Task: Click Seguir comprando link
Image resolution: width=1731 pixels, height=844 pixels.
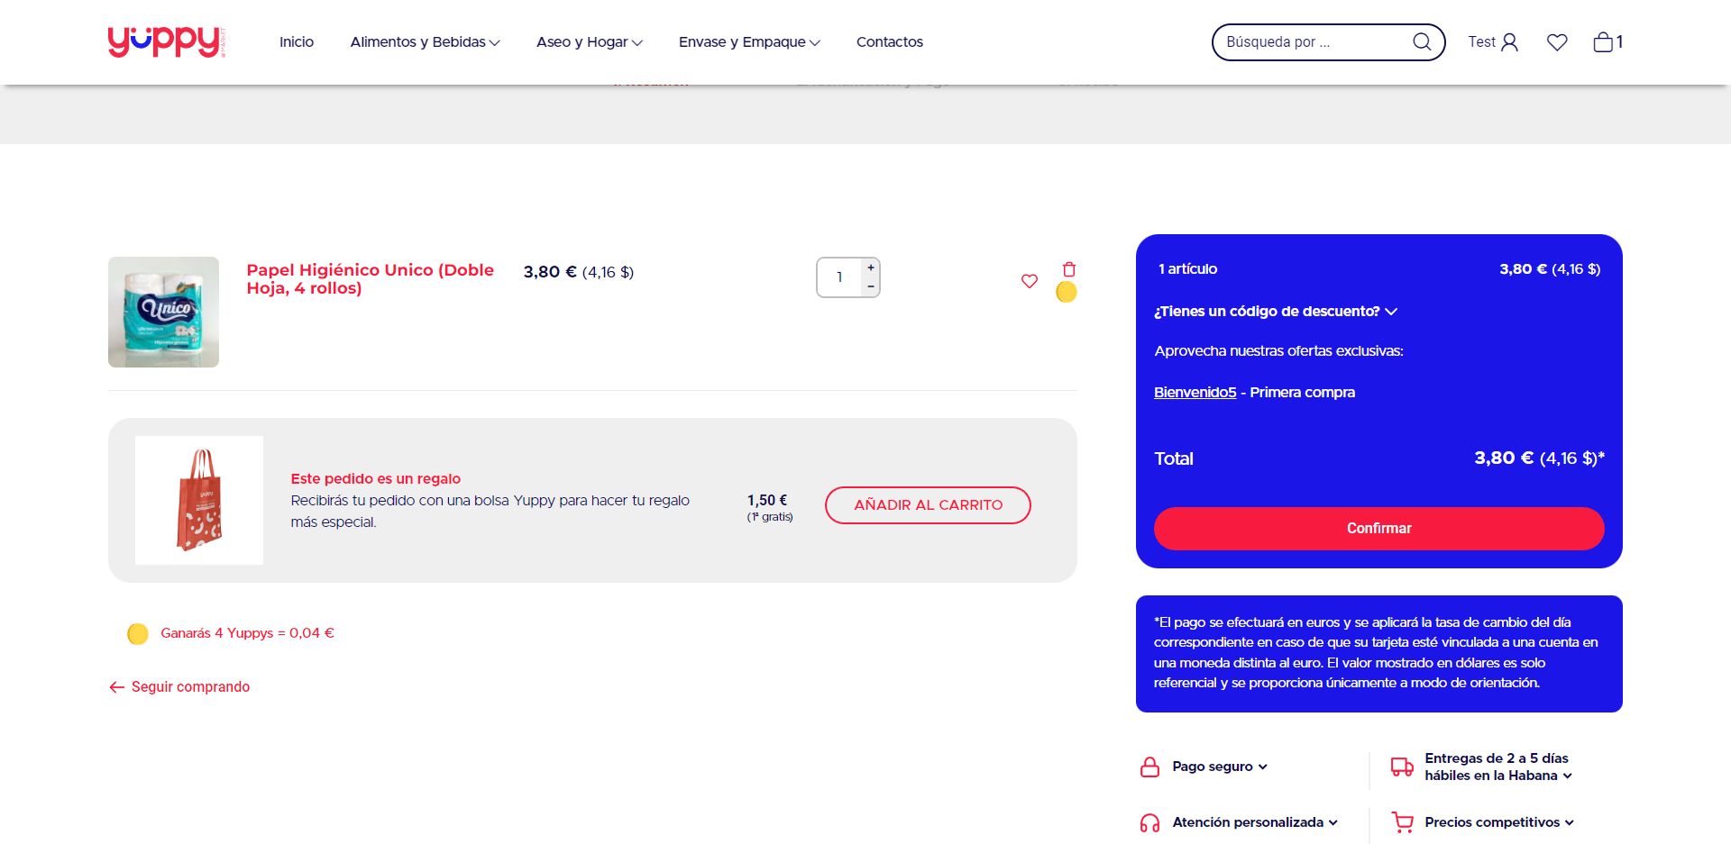Action: pyautogui.click(x=179, y=687)
